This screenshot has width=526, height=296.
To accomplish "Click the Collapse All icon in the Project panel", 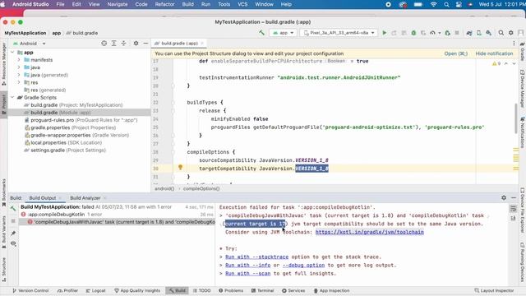I will tap(124, 44).
